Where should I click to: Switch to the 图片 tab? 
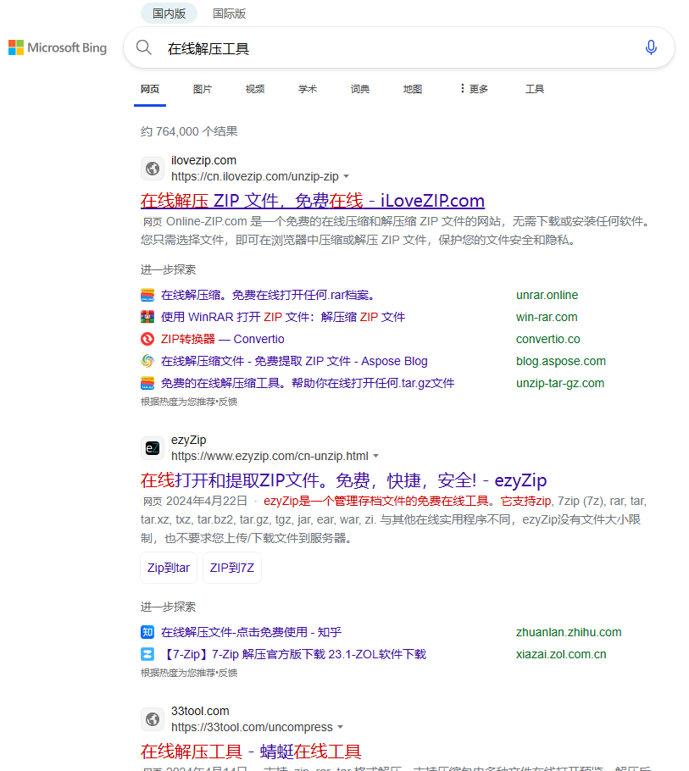(203, 88)
